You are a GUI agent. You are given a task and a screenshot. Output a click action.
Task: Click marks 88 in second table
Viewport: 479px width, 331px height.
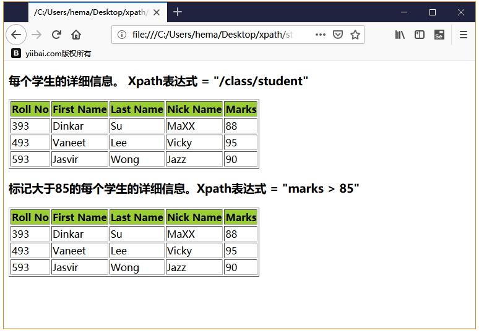coord(241,234)
